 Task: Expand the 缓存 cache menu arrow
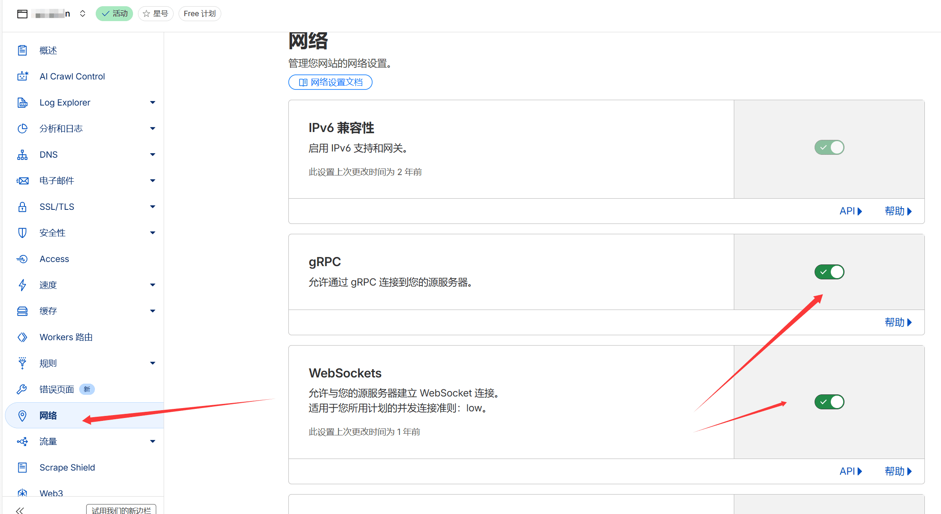tap(152, 311)
